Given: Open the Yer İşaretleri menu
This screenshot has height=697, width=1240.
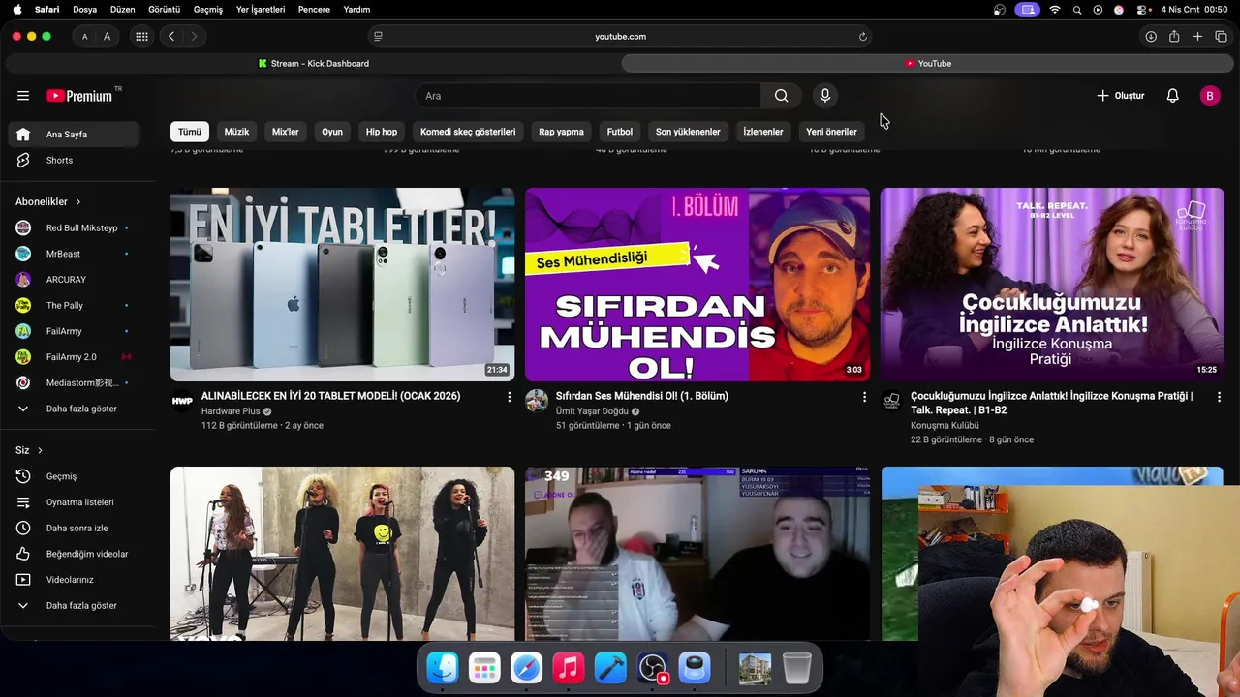Looking at the screenshot, I should coord(261,10).
